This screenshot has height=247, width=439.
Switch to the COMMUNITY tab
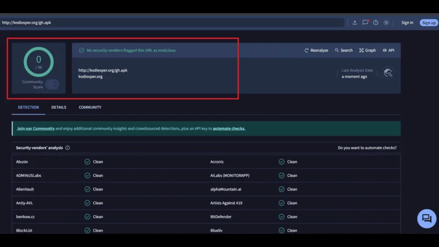pos(90,108)
